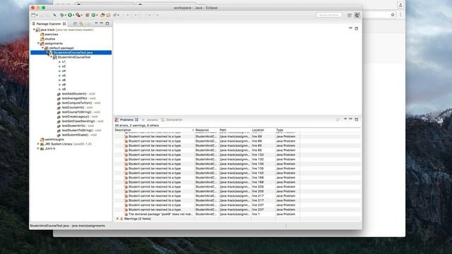Open the Open Perspective icon
The image size is (452, 254).
[x=350, y=15]
